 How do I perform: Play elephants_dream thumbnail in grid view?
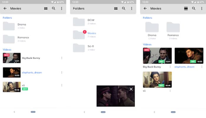[x=189, y=56]
